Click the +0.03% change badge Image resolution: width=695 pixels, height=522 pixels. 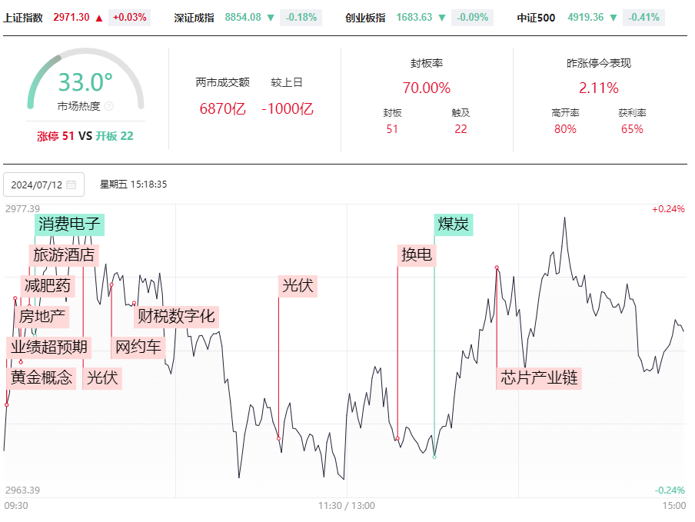click(129, 18)
